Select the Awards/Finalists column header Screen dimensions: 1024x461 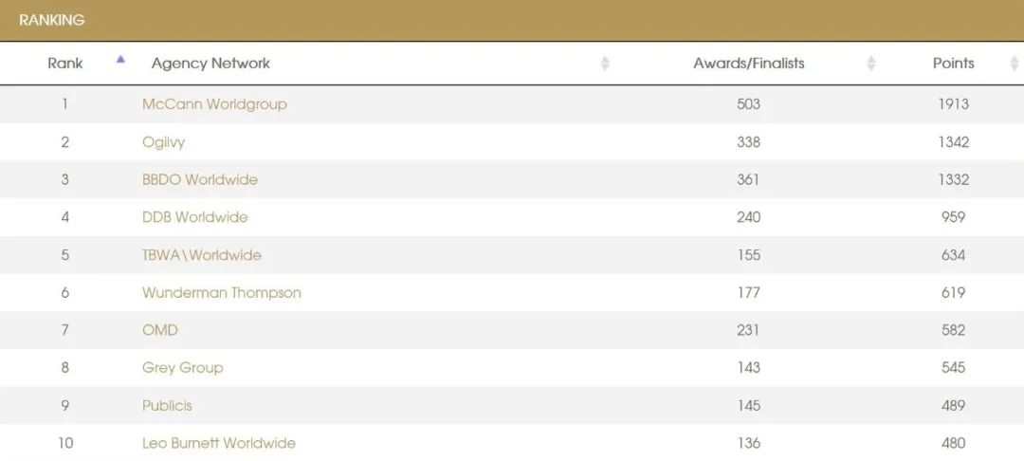[x=748, y=64]
